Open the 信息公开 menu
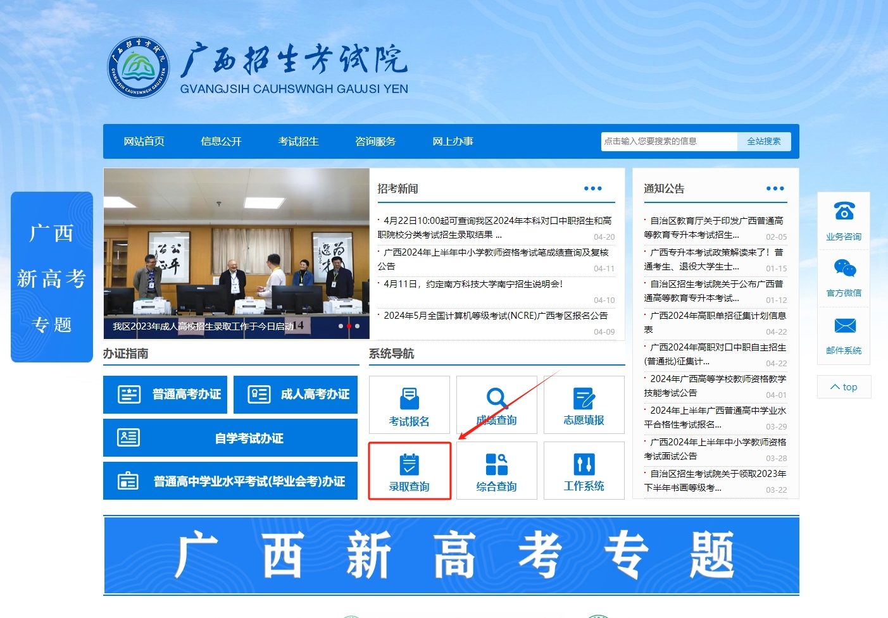Screen dimensions: 888x618 coord(222,141)
